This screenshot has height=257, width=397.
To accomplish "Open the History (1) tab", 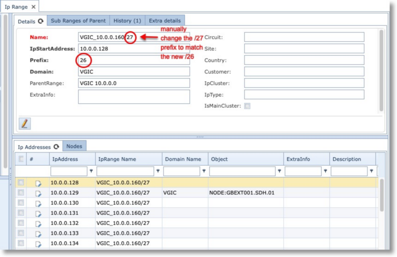I will [x=127, y=21].
